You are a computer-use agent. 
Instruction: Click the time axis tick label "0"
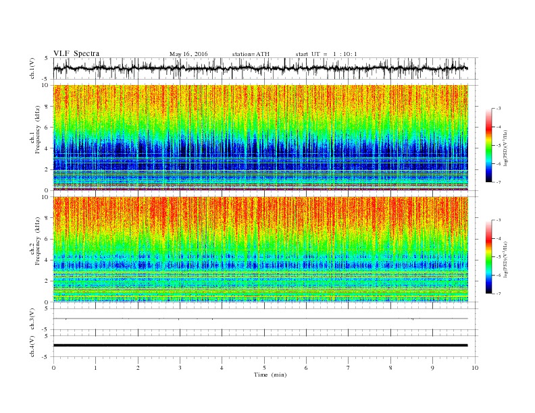pos(53,368)
